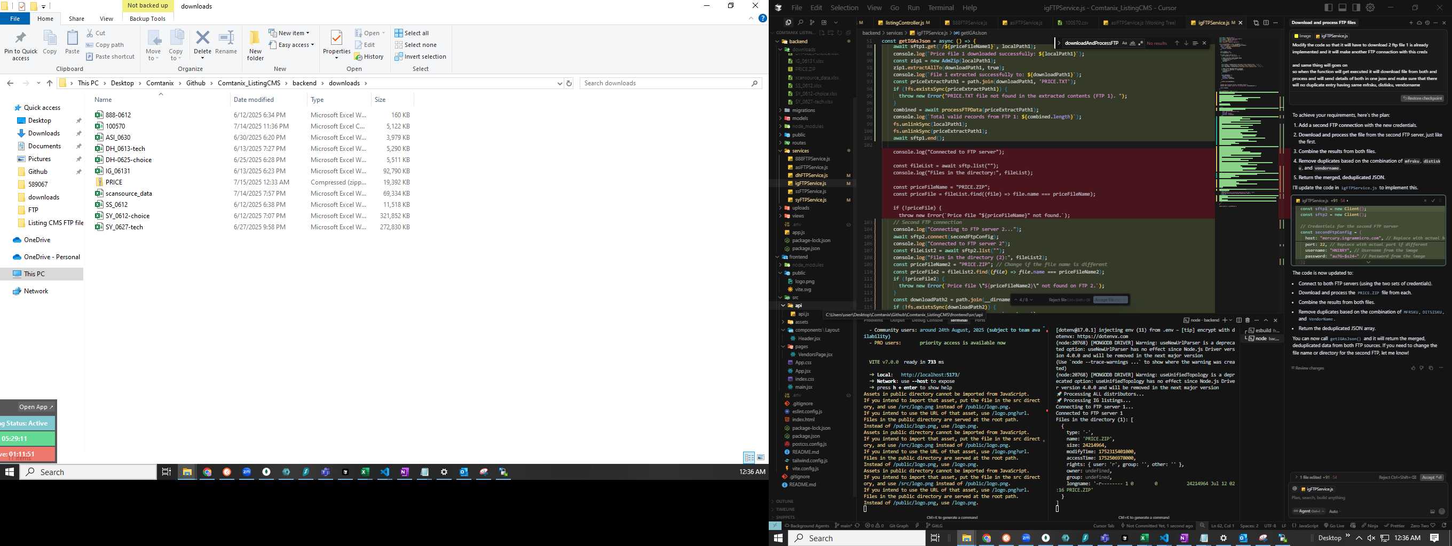Start new chat with plus in Cursor
Image resolution: width=1452 pixels, height=546 pixels.
tap(1411, 22)
